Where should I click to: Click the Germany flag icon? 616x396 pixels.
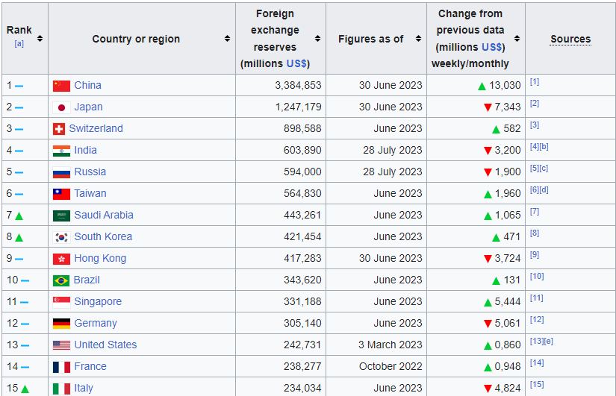pos(61,324)
